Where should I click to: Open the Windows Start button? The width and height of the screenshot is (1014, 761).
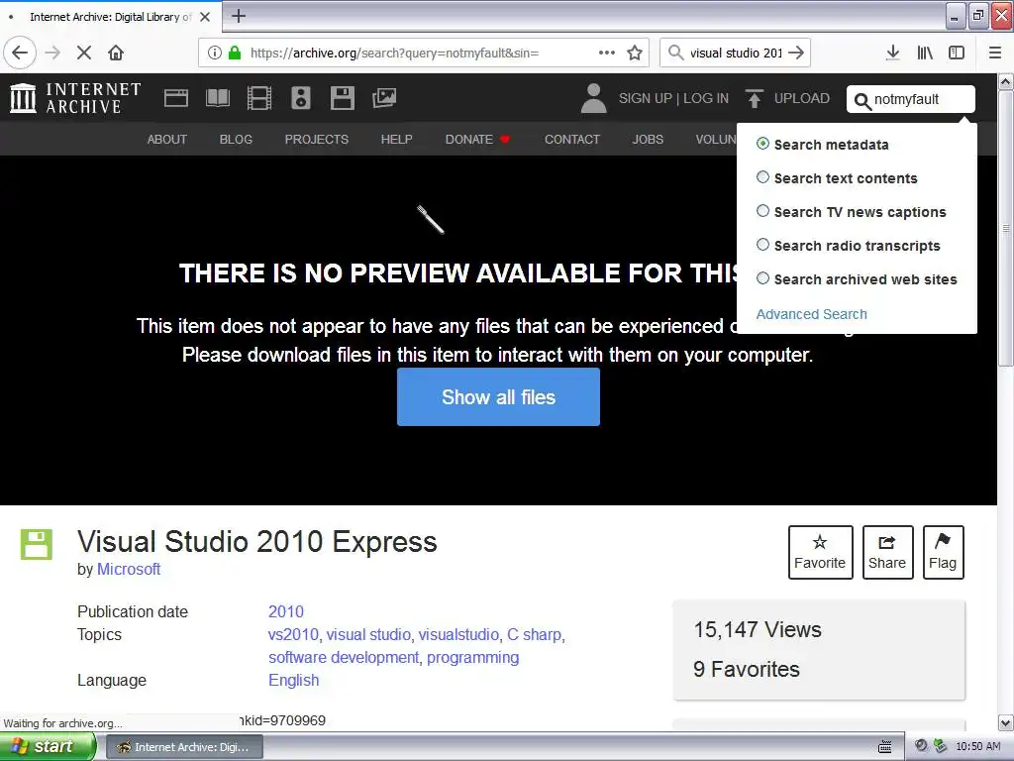pyautogui.click(x=48, y=746)
